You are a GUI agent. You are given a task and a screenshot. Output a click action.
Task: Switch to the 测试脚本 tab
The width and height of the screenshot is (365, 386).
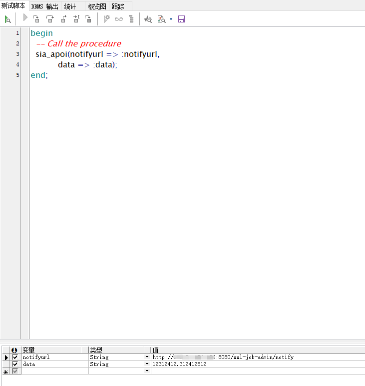(13, 5)
